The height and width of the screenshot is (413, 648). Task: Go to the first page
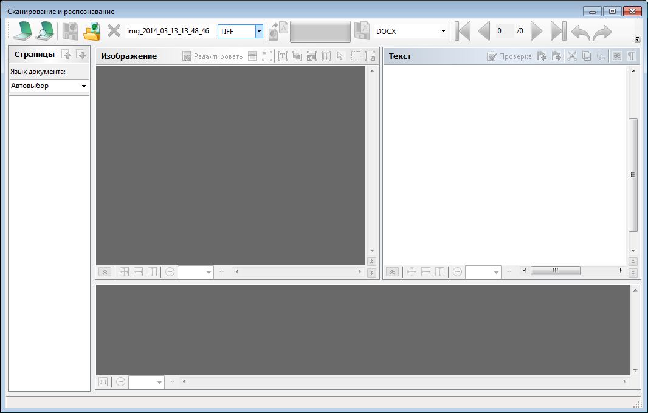point(462,31)
